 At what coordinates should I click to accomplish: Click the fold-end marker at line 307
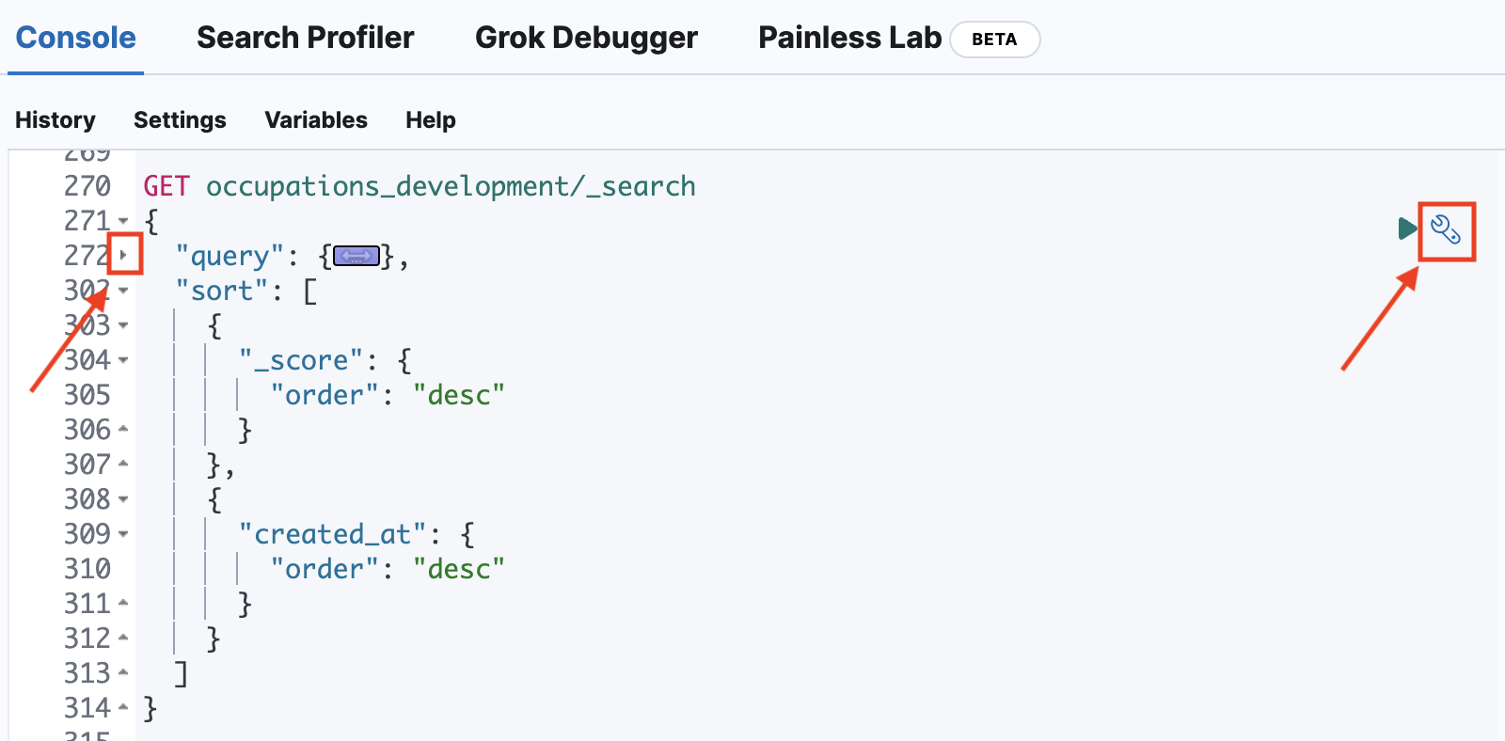click(x=123, y=465)
